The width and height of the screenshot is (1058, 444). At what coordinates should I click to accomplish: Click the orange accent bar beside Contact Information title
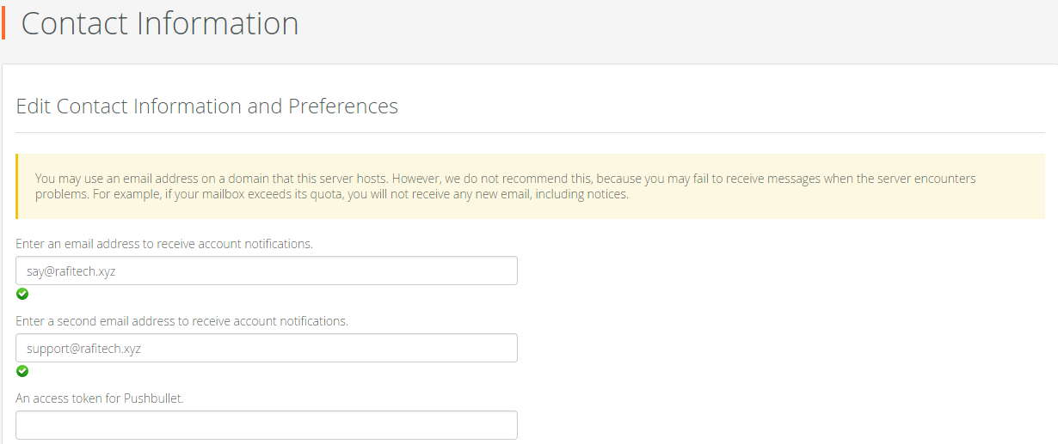coord(3,22)
